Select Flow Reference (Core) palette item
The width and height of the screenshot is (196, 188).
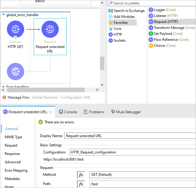(169, 40)
